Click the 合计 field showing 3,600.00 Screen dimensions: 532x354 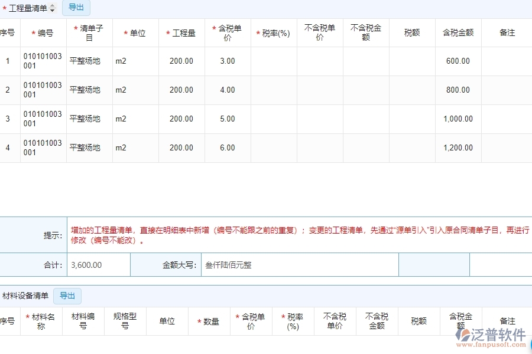pos(98,264)
